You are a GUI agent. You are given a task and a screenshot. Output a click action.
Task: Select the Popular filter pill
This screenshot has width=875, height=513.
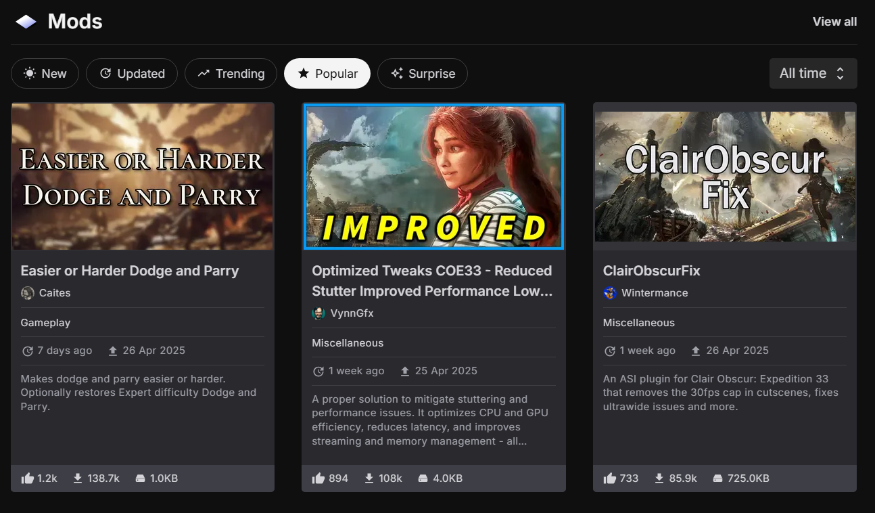[327, 74]
